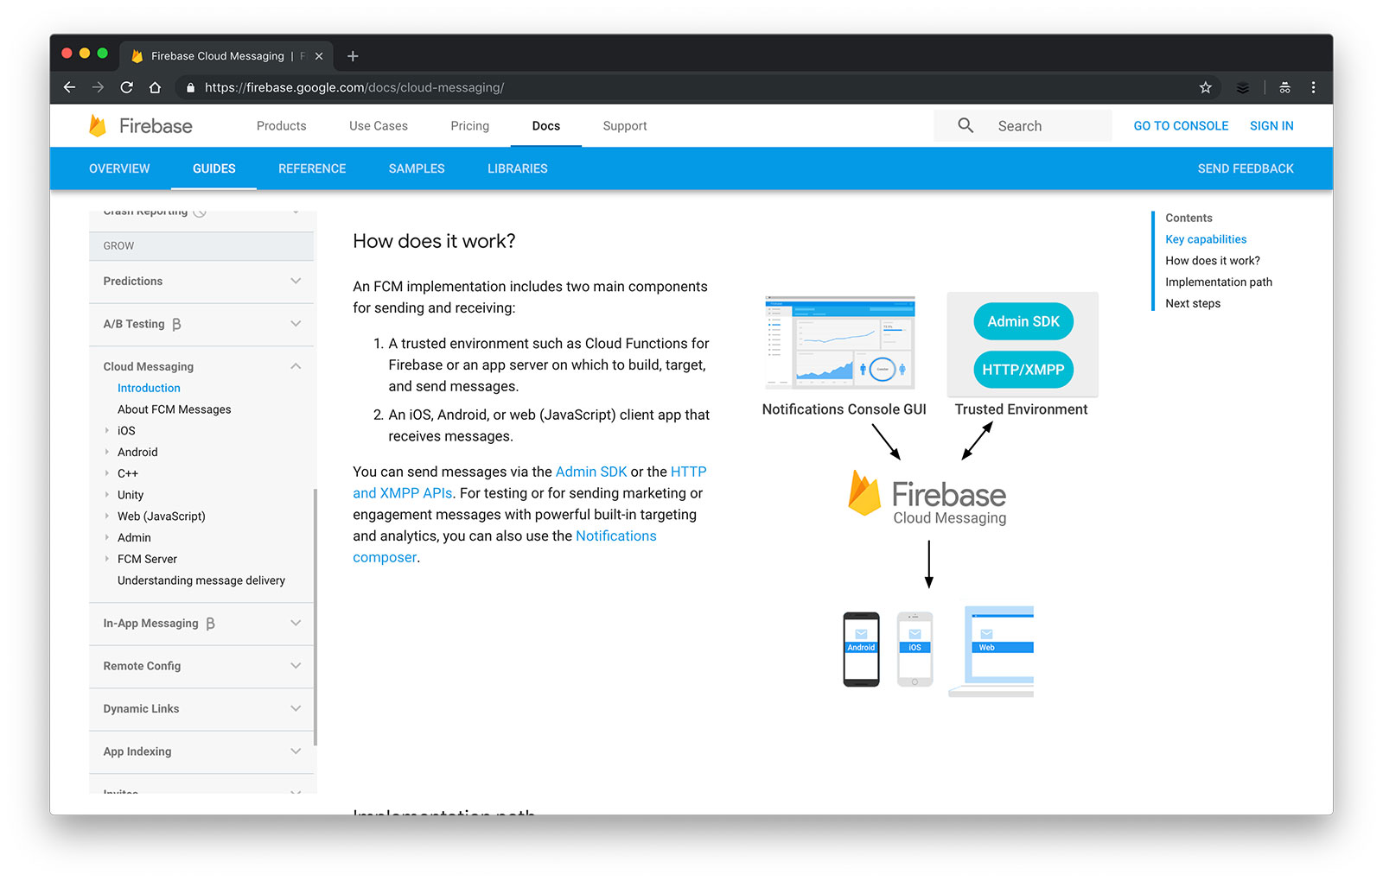The height and width of the screenshot is (881, 1383).
Task: Jump to Implementation path in Contents
Action: [x=1219, y=282]
